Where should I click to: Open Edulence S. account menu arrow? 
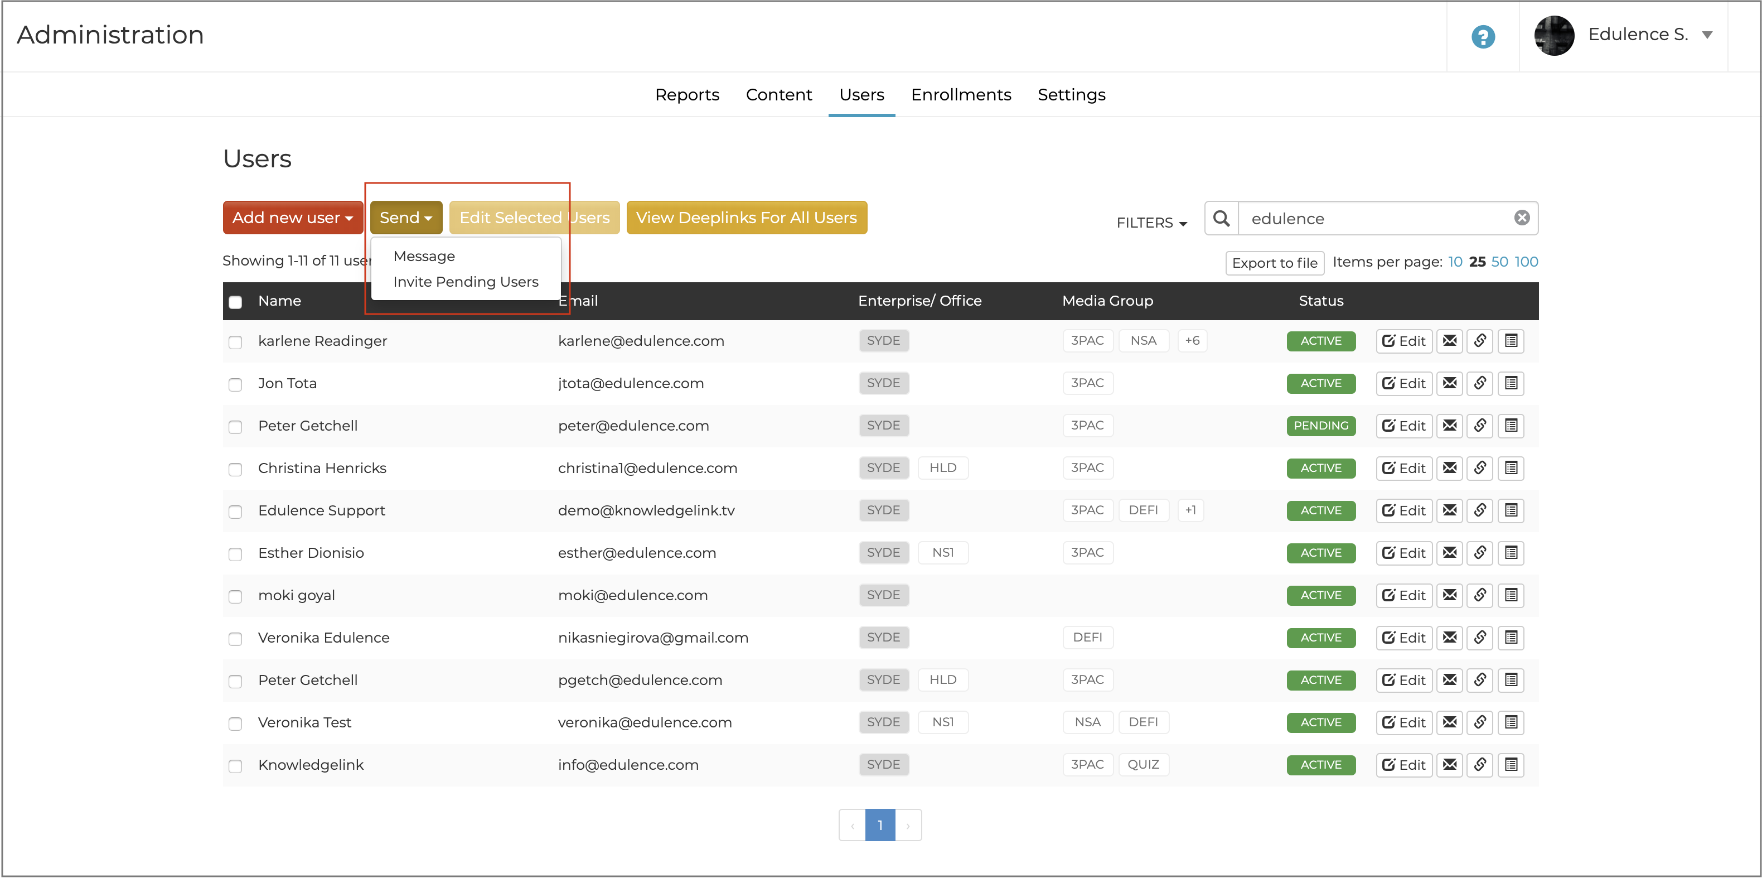point(1707,35)
